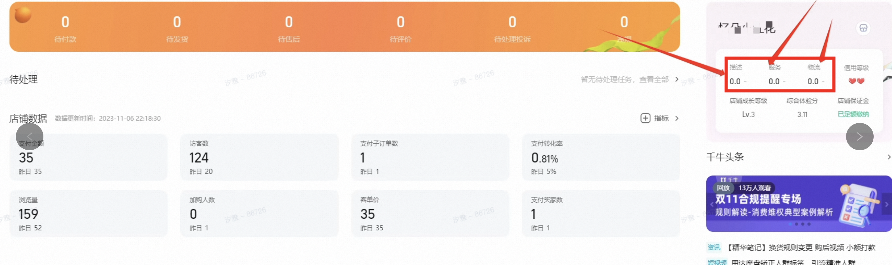Click the plus icon next to 指标
This screenshot has width=892, height=265.
[645, 118]
